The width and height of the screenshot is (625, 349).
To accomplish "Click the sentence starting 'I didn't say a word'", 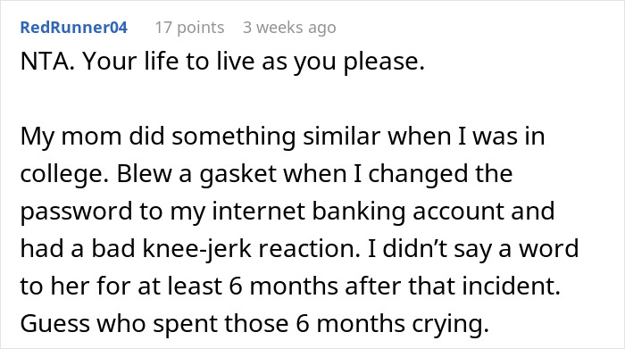I will 472,249.
